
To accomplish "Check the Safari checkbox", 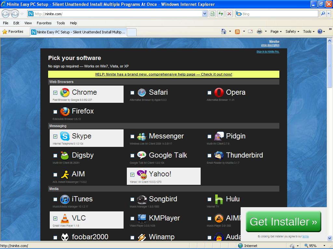I will pyautogui.click(x=132, y=93).
